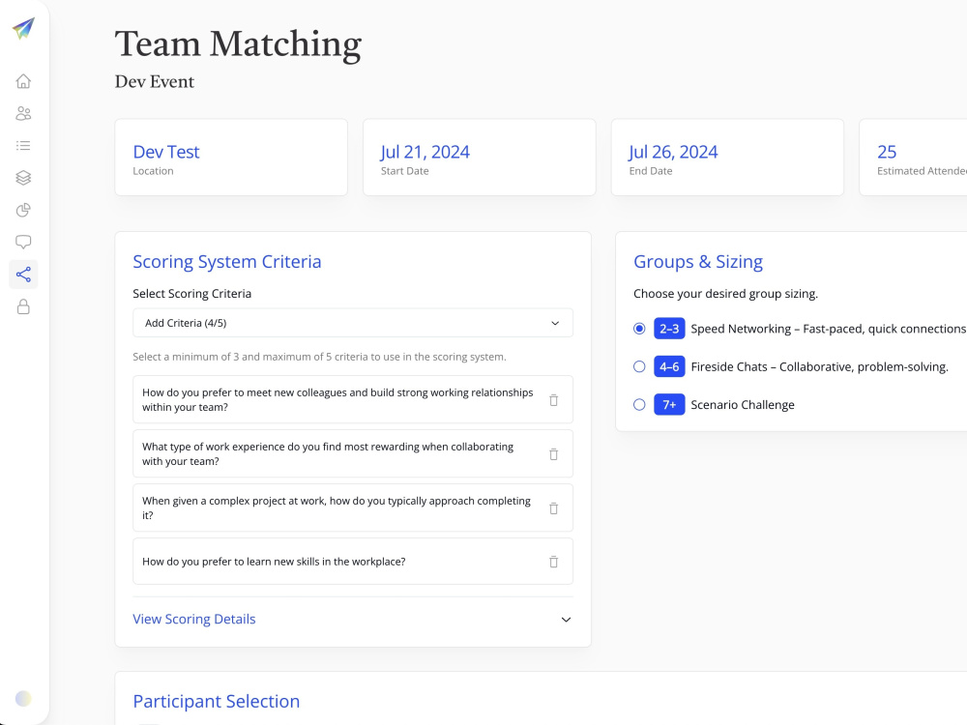Screen dimensions: 967x725
Task: Select the 4–6 Fireside Chats radio
Action: pos(639,366)
